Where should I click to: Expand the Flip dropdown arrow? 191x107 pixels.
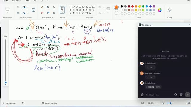pos(27,13)
